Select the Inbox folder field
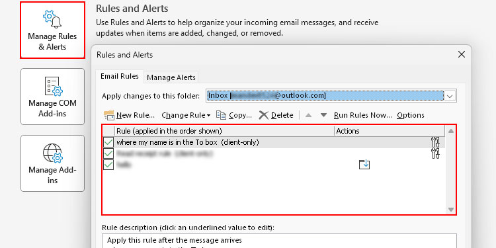Screen dimensions: 496x248 [x=325, y=95]
